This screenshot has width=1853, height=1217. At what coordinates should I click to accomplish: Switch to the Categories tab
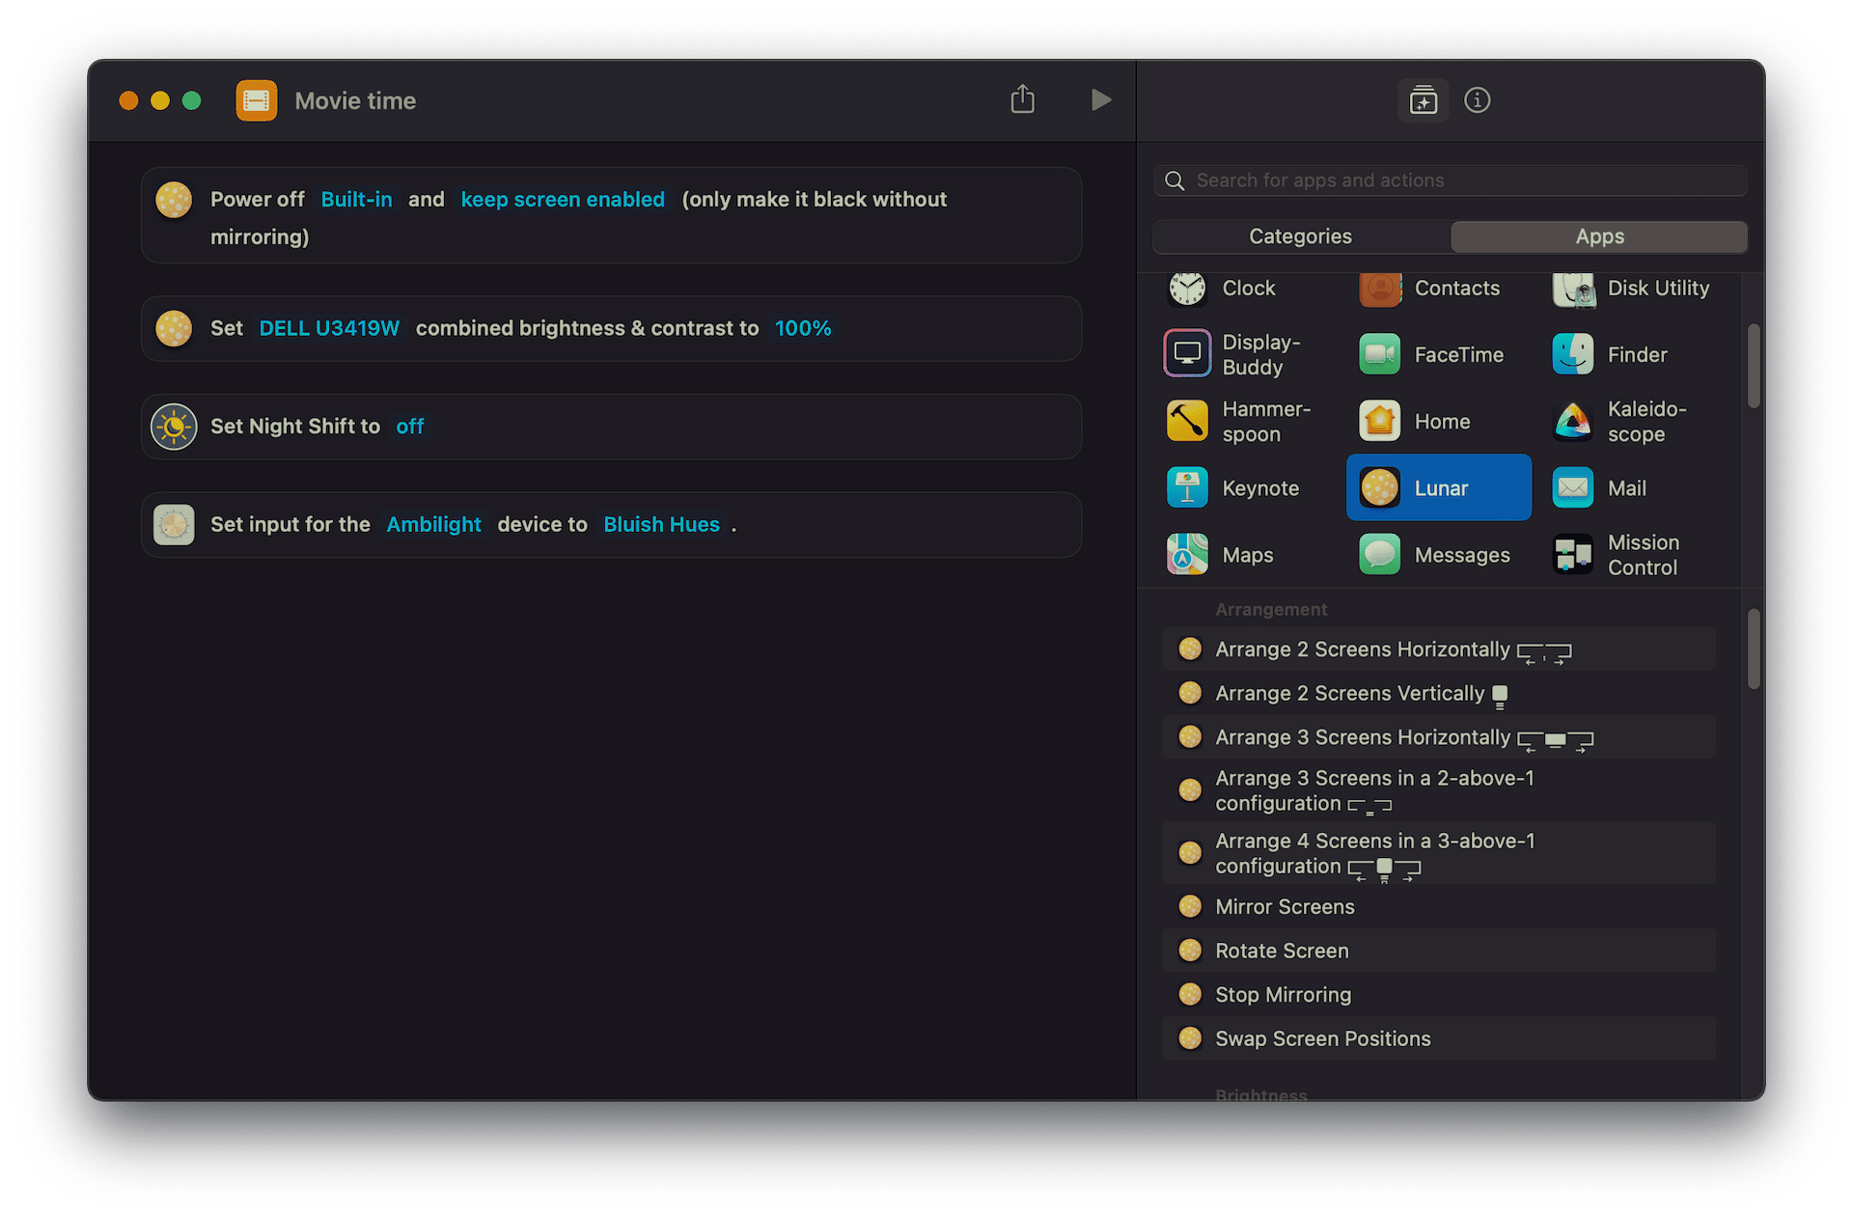click(1300, 236)
